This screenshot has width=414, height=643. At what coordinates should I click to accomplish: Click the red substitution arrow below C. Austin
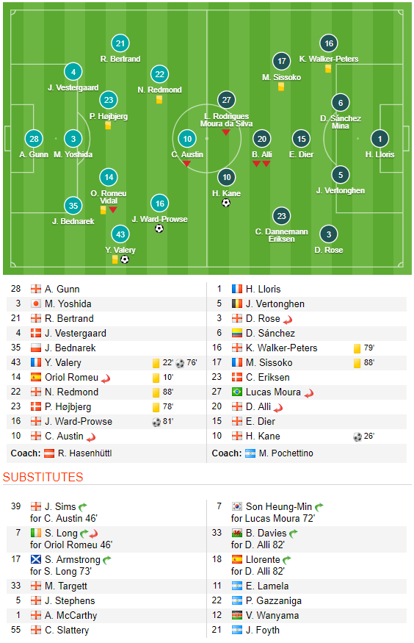[186, 164]
